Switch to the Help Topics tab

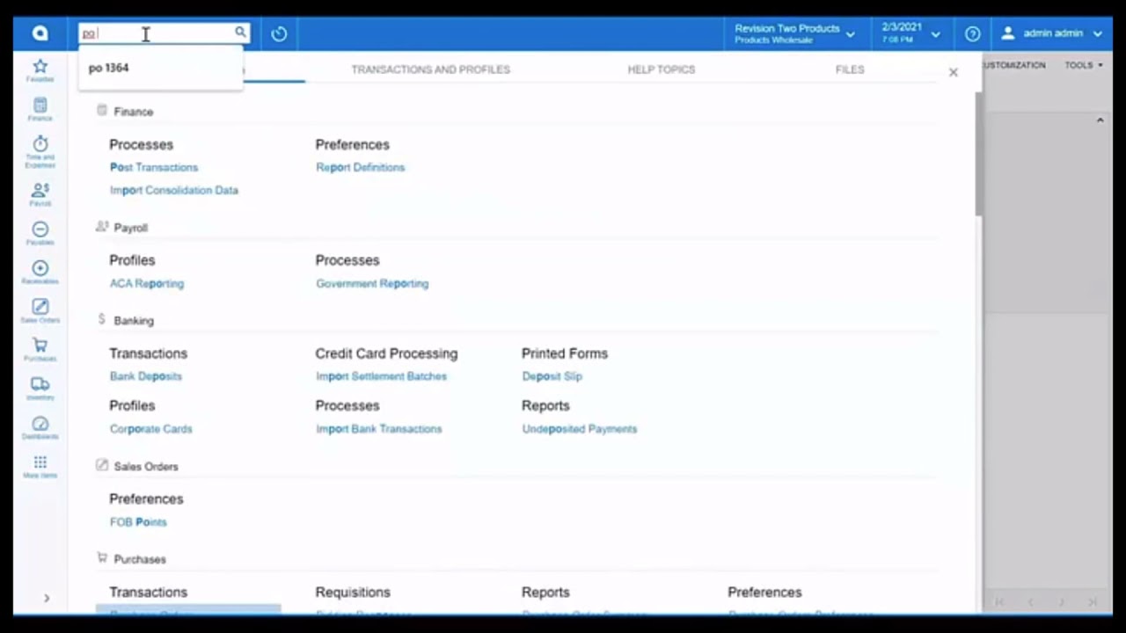tap(661, 69)
